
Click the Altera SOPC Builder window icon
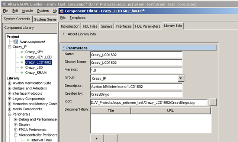pyautogui.click(x=4, y=4)
